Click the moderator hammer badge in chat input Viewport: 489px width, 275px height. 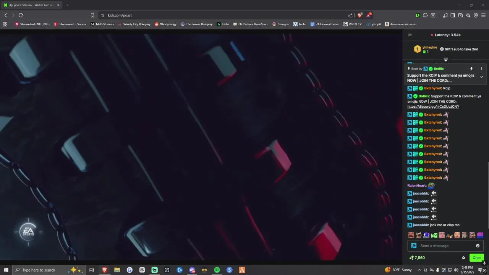[x=414, y=246]
